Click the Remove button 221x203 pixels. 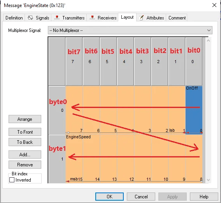pyautogui.click(x=25, y=164)
